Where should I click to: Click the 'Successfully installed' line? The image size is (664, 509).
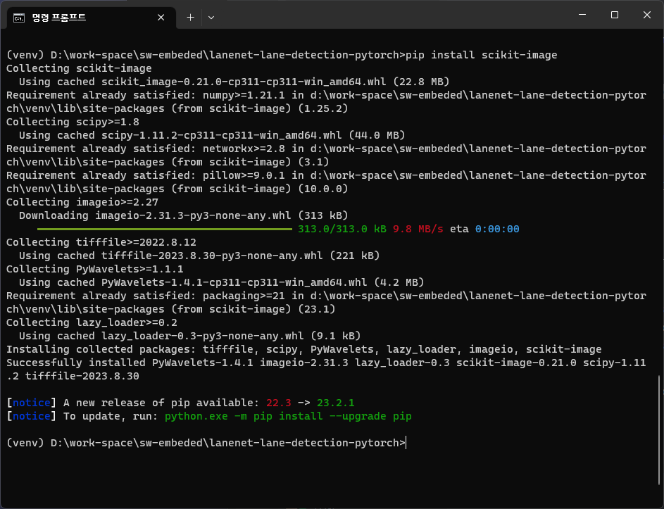pyautogui.click(x=326, y=370)
